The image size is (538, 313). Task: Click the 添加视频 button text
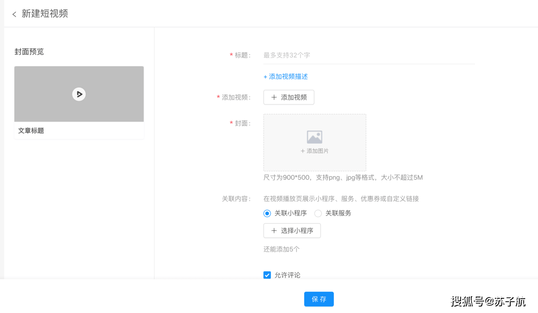pyautogui.click(x=294, y=97)
